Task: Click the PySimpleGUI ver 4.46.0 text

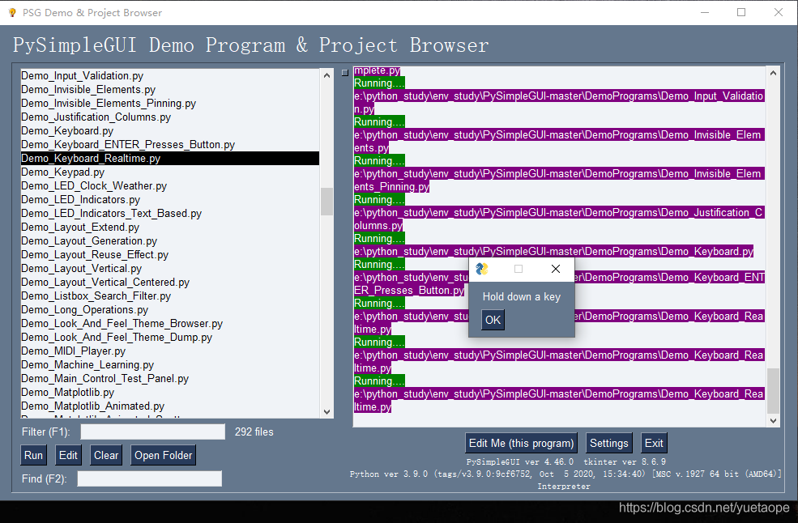Action: pyautogui.click(x=519, y=462)
